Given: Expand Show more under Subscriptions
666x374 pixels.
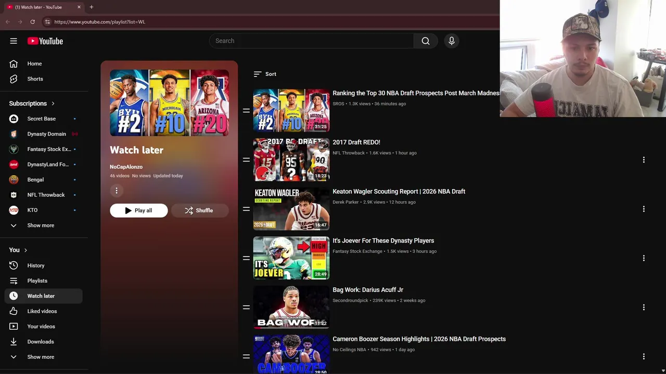Looking at the screenshot, I should click(x=44, y=225).
